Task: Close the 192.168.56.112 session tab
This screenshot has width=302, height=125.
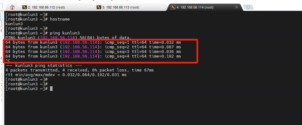Action: pyautogui.click(x=88, y=7)
